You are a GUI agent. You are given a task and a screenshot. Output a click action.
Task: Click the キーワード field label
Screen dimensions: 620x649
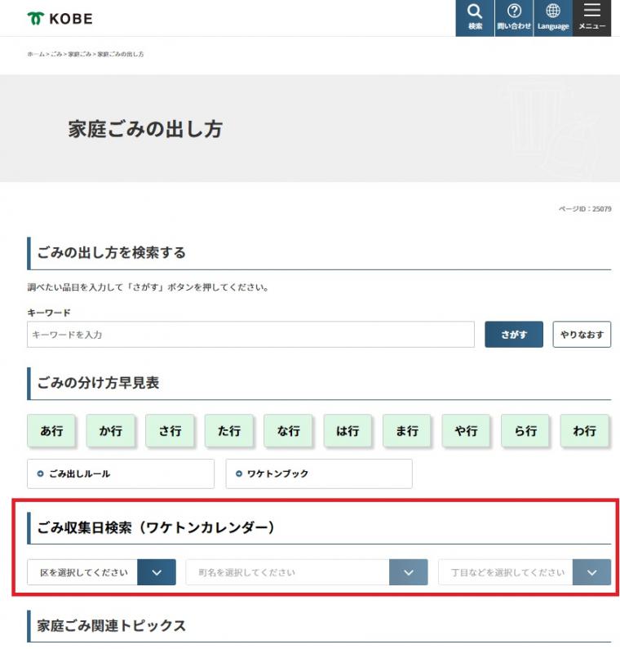pos(49,313)
